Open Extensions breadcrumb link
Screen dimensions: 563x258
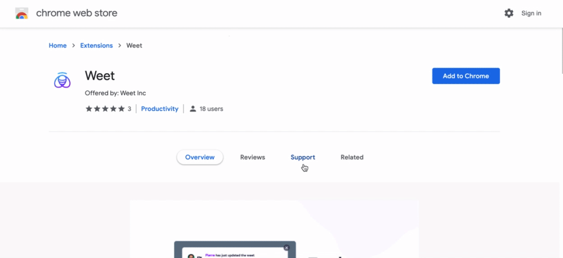tap(96, 46)
